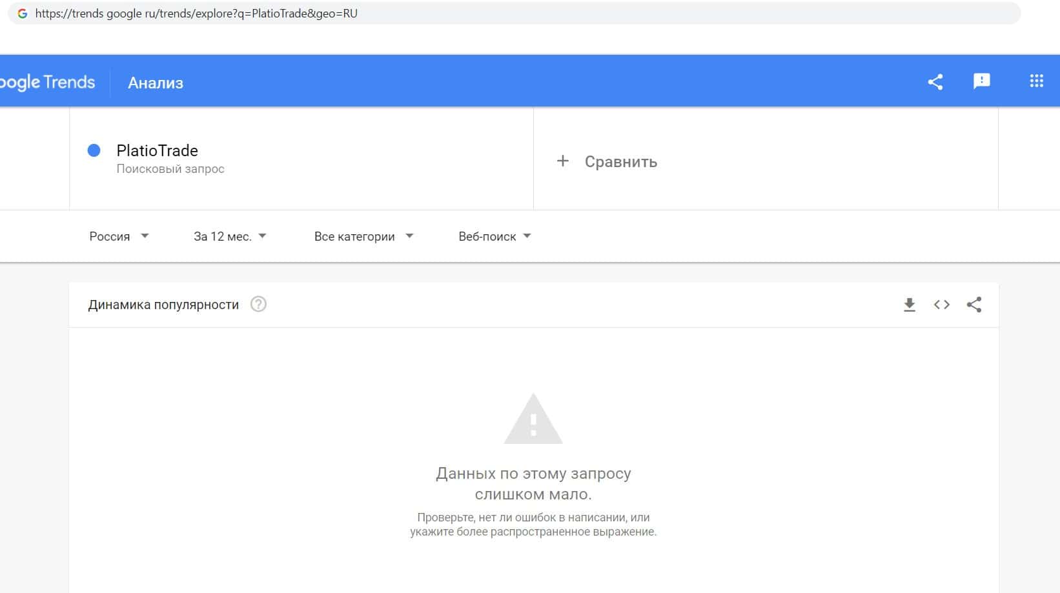Viewport: 1060px width, 593px height.
Task: Share the Динамика популярности chart
Action: point(974,305)
